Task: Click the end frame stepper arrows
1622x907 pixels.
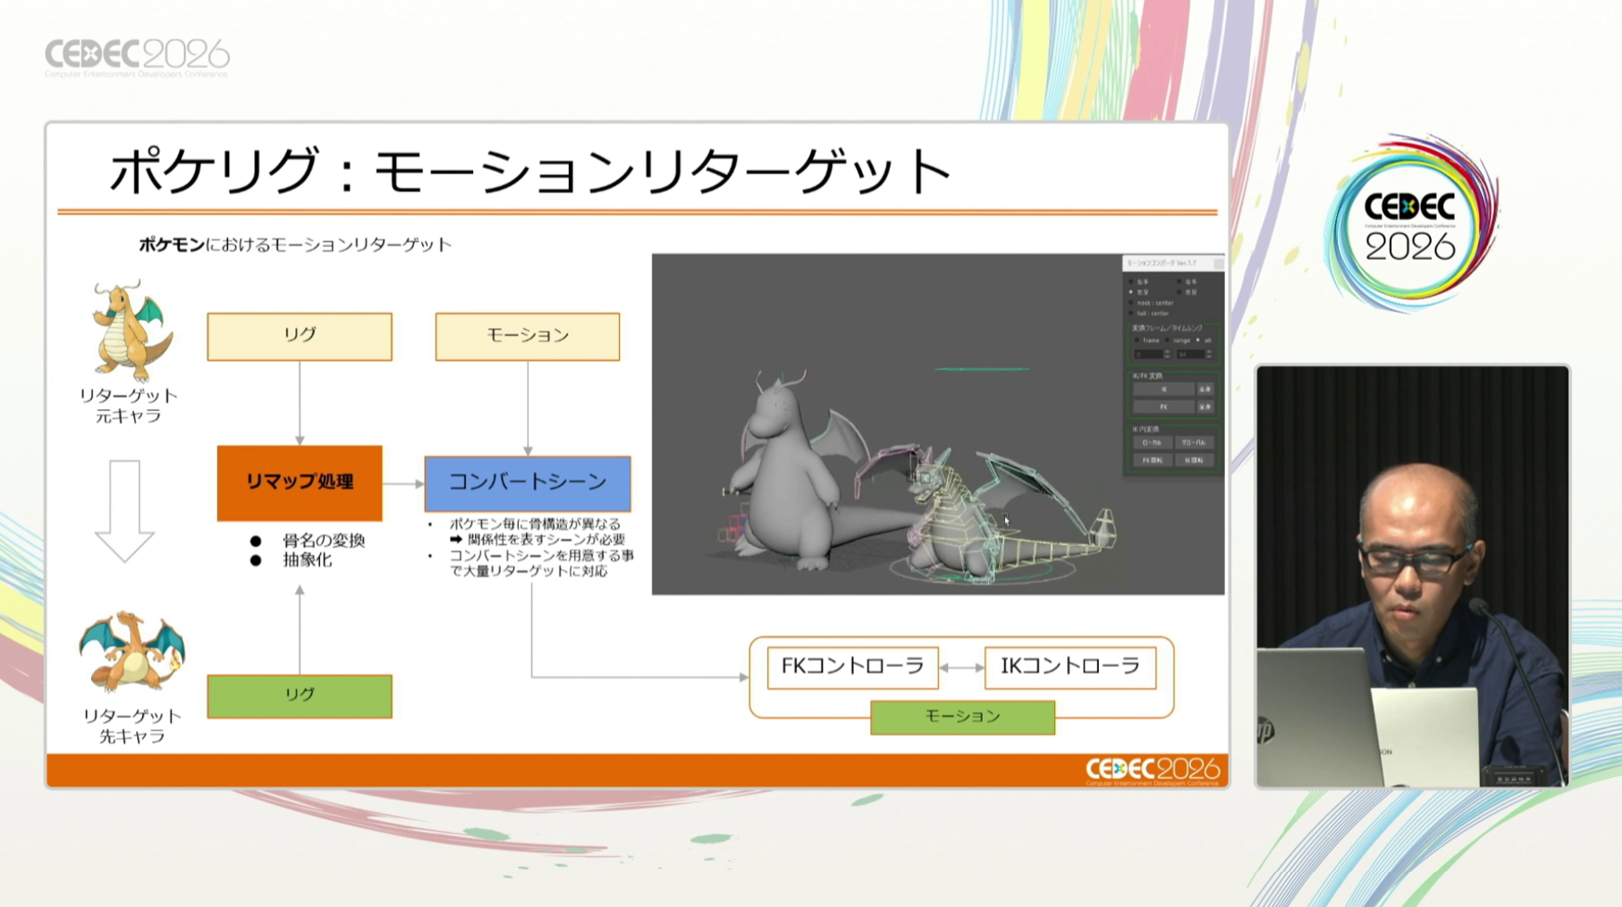Action: coord(1209,354)
